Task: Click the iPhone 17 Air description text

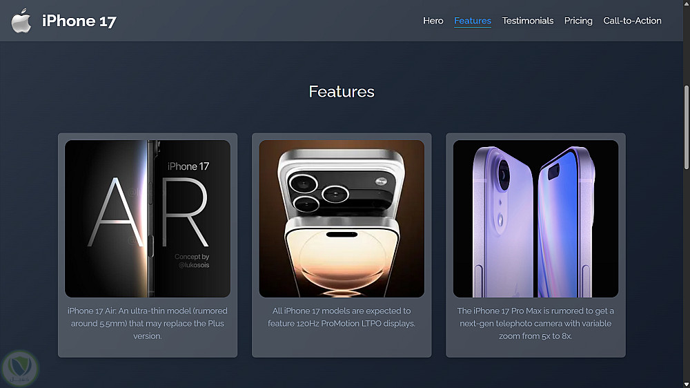Action: coord(148,323)
